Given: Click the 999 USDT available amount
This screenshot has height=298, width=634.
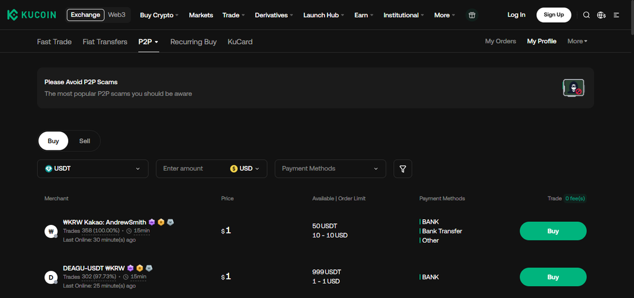Looking at the screenshot, I should (328, 272).
